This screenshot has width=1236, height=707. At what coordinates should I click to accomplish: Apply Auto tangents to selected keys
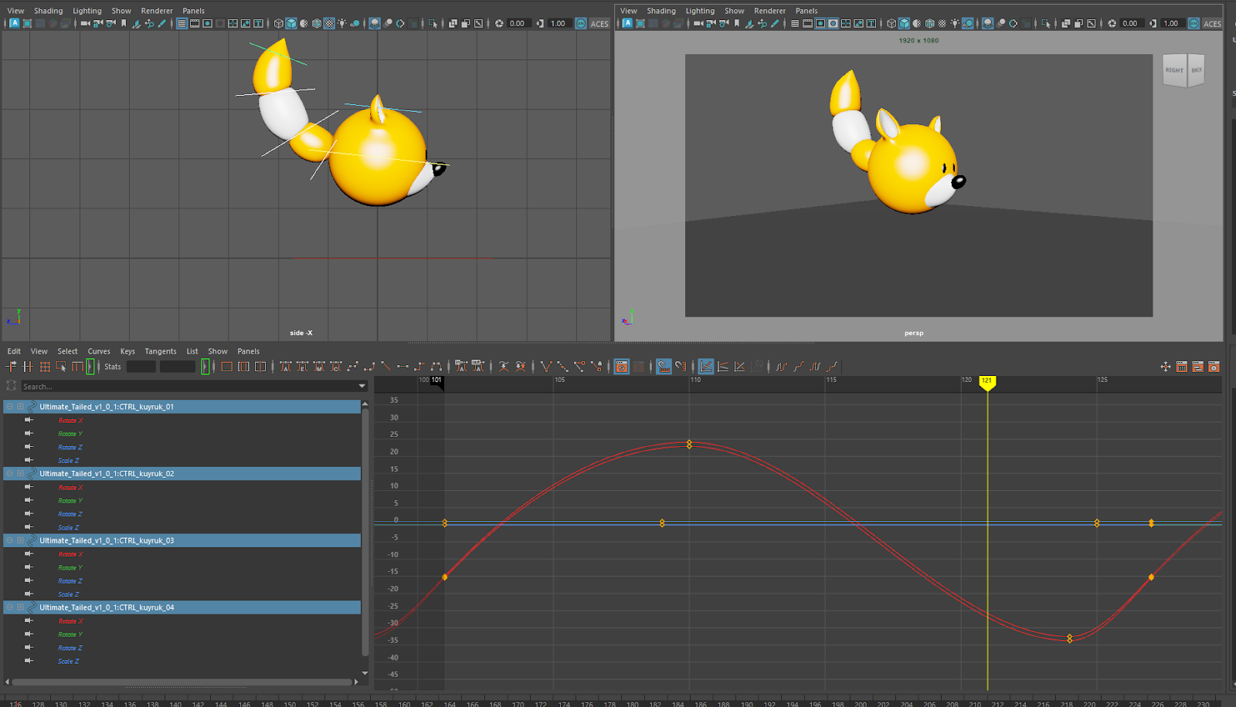[x=286, y=367]
